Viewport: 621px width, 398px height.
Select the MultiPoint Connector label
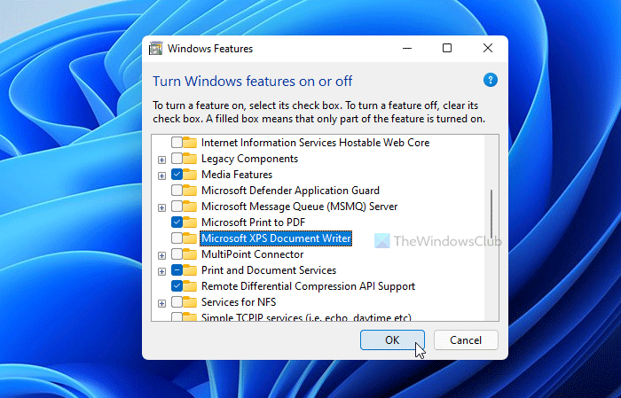click(252, 254)
